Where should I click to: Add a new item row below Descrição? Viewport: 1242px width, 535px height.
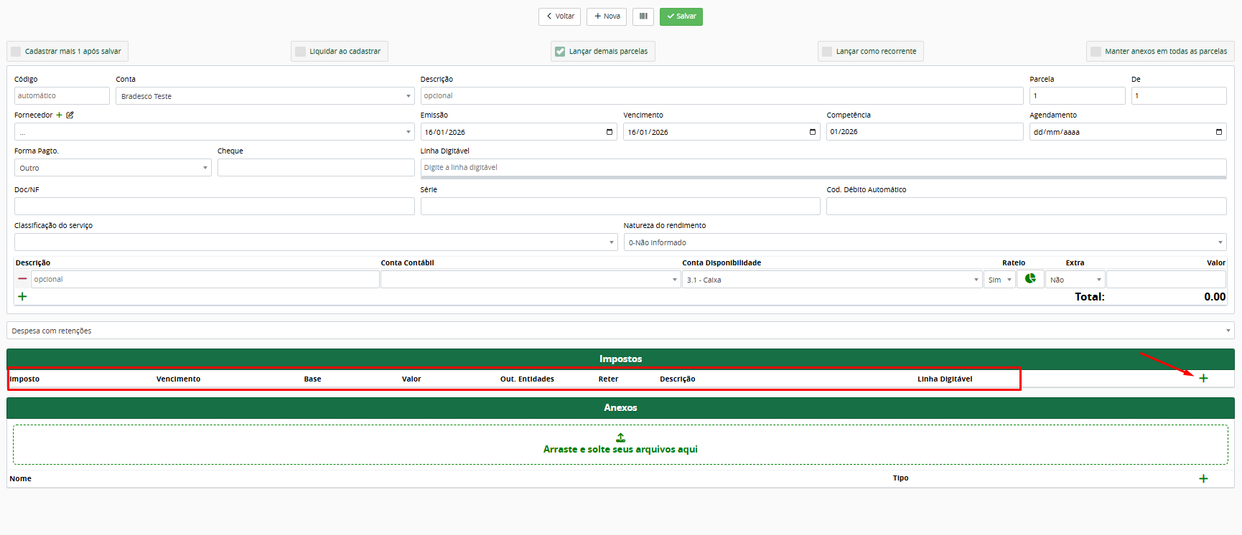pos(22,296)
